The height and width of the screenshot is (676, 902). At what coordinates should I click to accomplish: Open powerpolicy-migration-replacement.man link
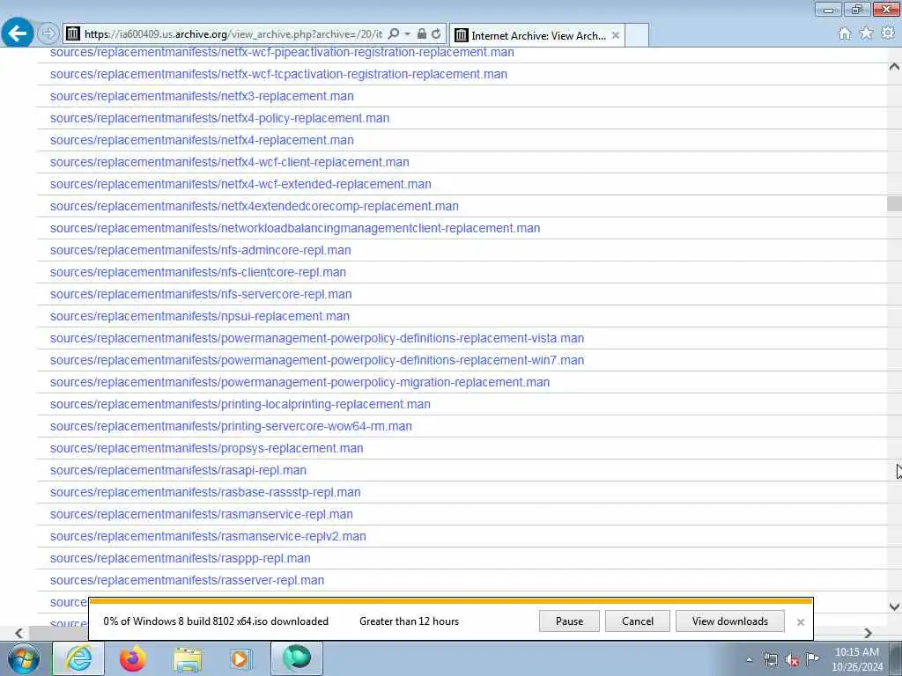tap(299, 382)
